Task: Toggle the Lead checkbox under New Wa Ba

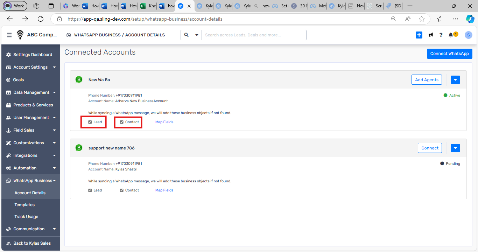Action: pos(90,122)
